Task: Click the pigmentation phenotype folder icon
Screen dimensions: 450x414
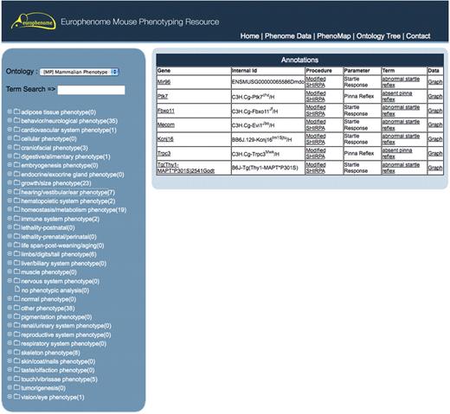Action: tap(16, 316)
